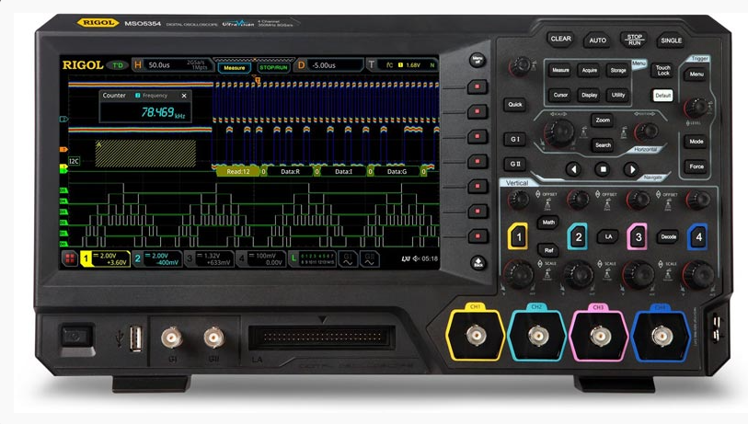Tap the on-screen Measure button
Screen dimensions: 748x424
pos(235,68)
